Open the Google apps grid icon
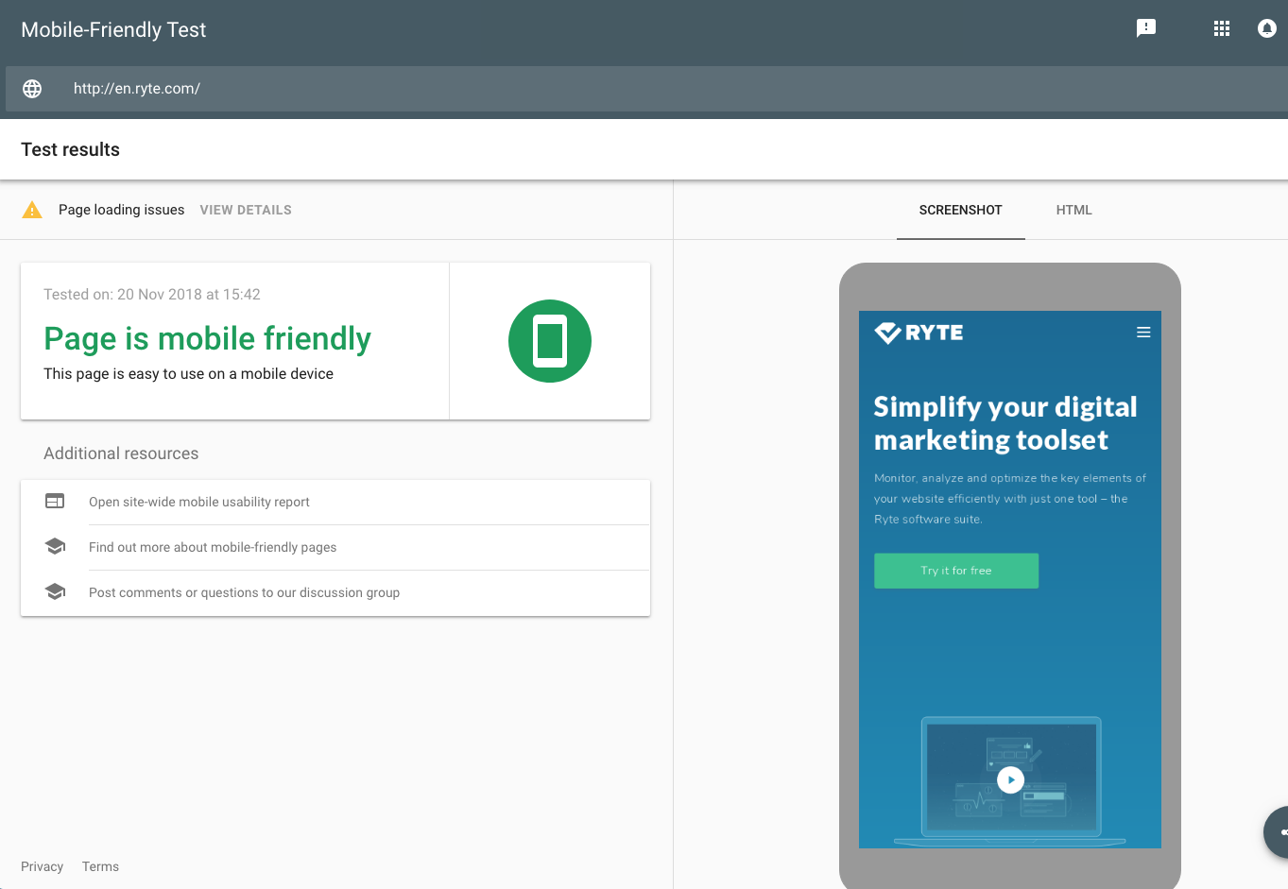Image resolution: width=1288 pixels, height=889 pixels. 1222,28
